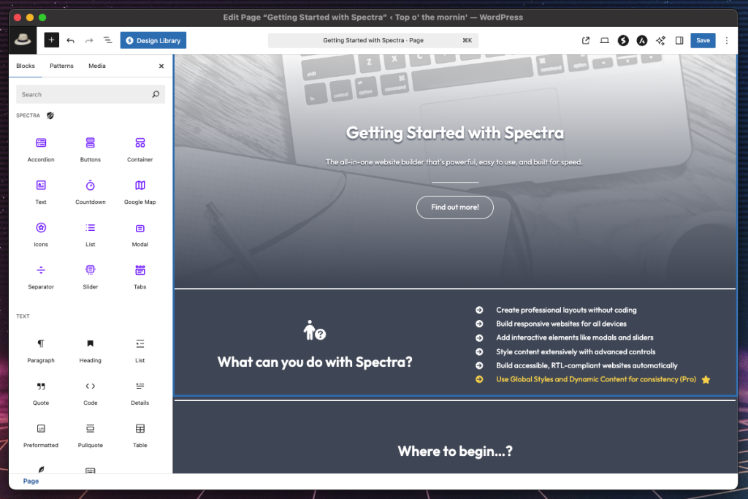Image resolution: width=748 pixels, height=499 pixels.
Task: Save the page
Action: tap(703, 40)
